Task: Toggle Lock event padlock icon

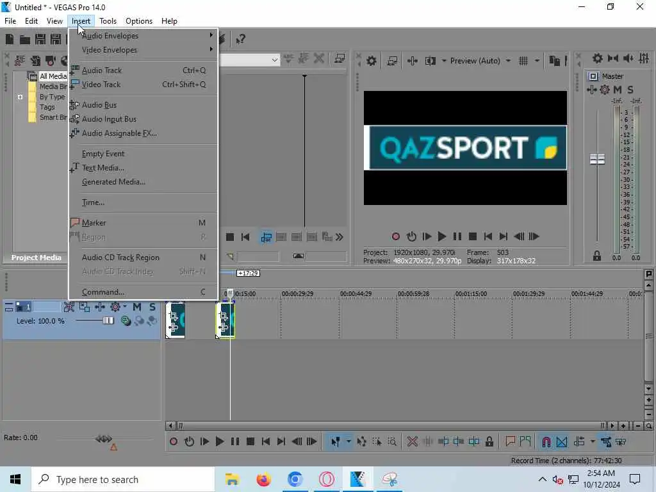Action: [x=489, y=441]
